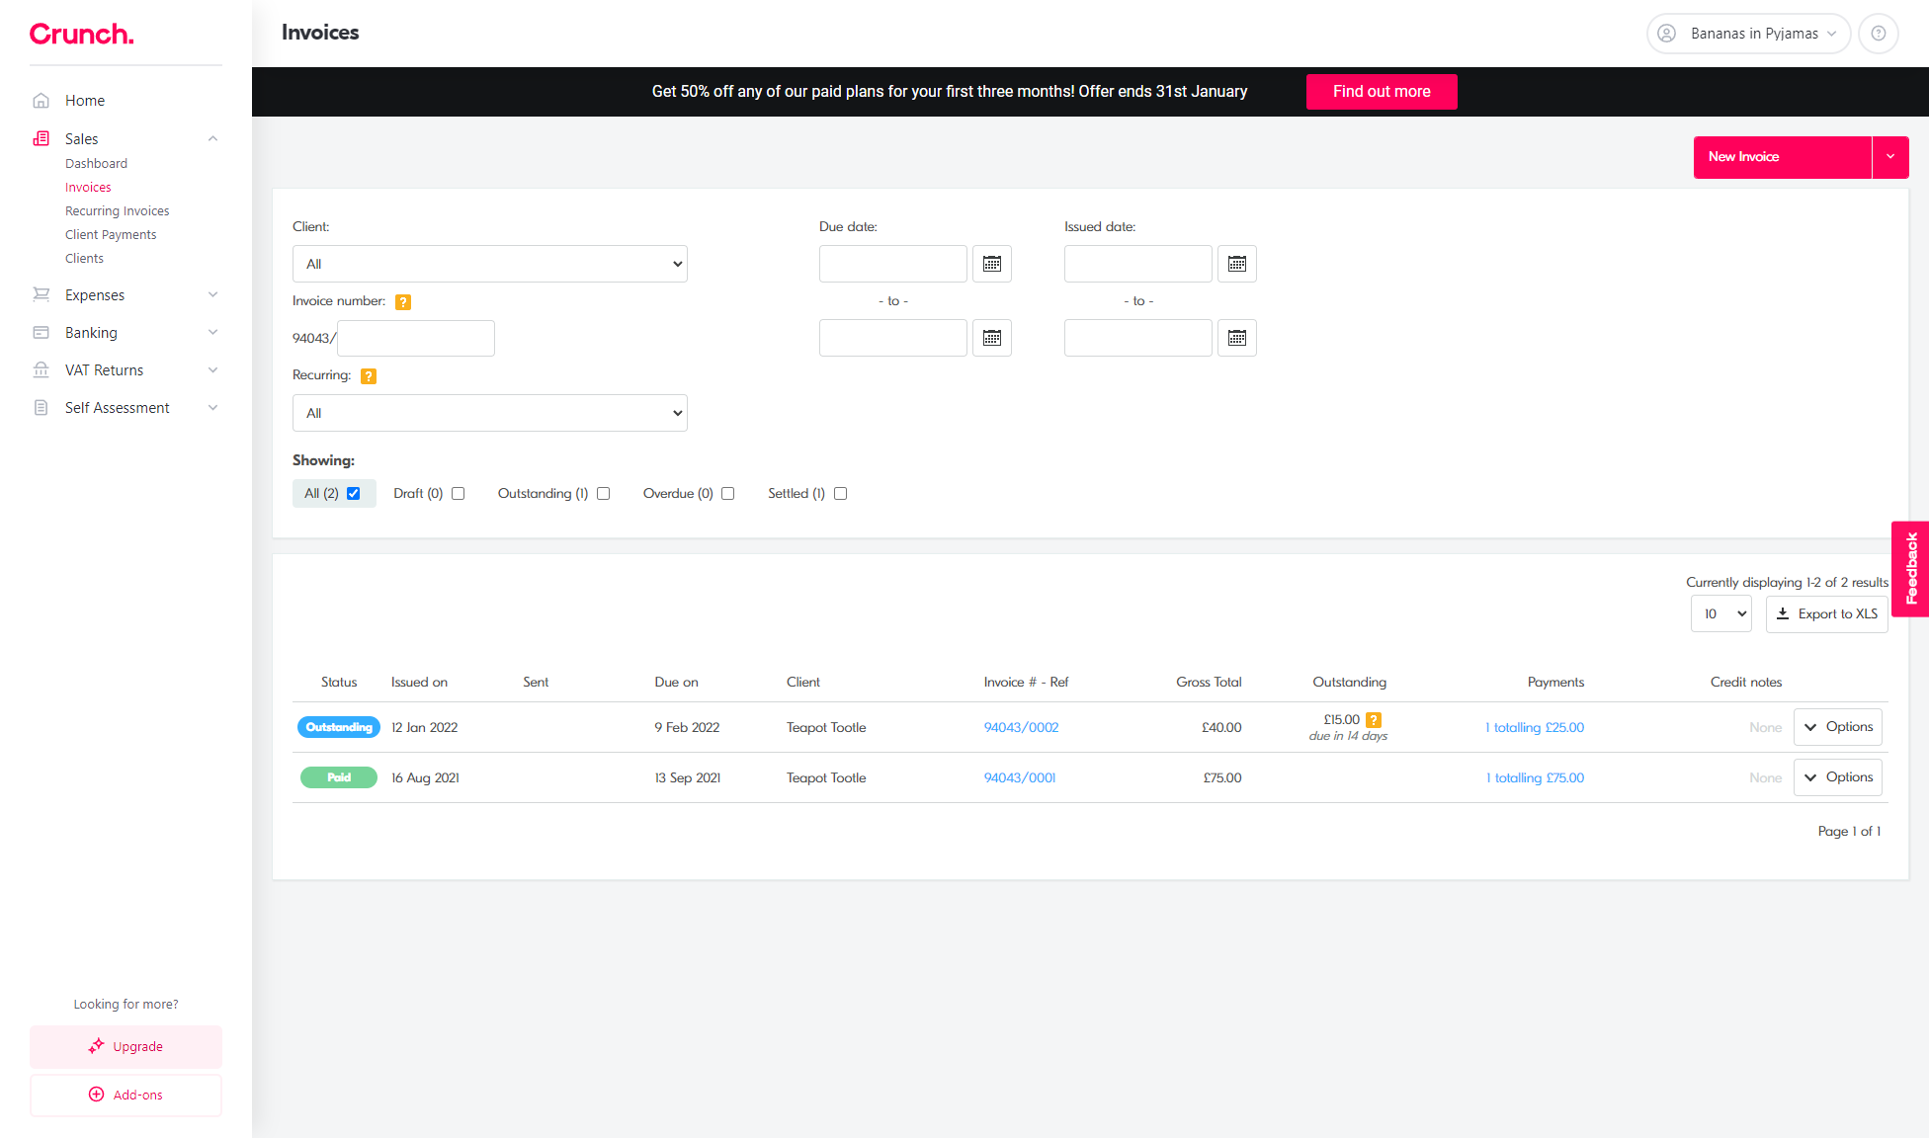The height and width of the screenshot is (1138, 1929).
Task: Open invoice link 94043/0001
Action: tap(1019, 778)
